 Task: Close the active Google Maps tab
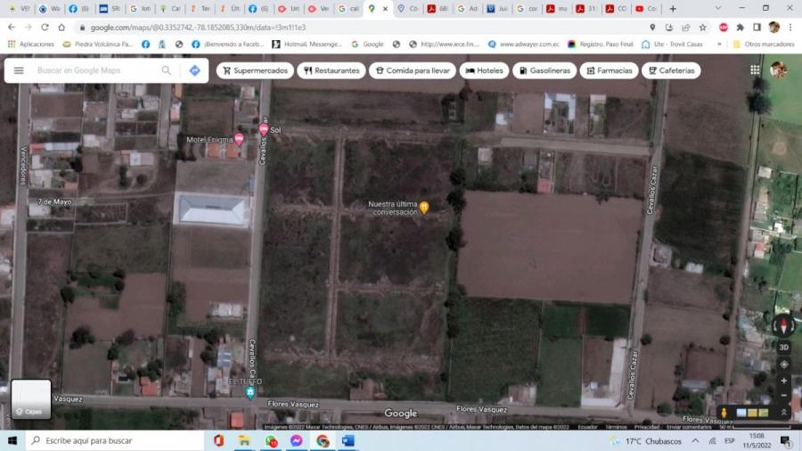click(x=385, y=9)
